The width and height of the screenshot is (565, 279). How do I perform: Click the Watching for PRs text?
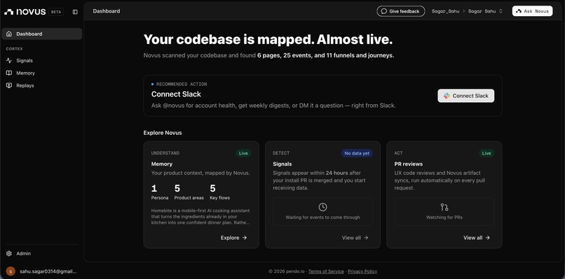coord(444,217)
